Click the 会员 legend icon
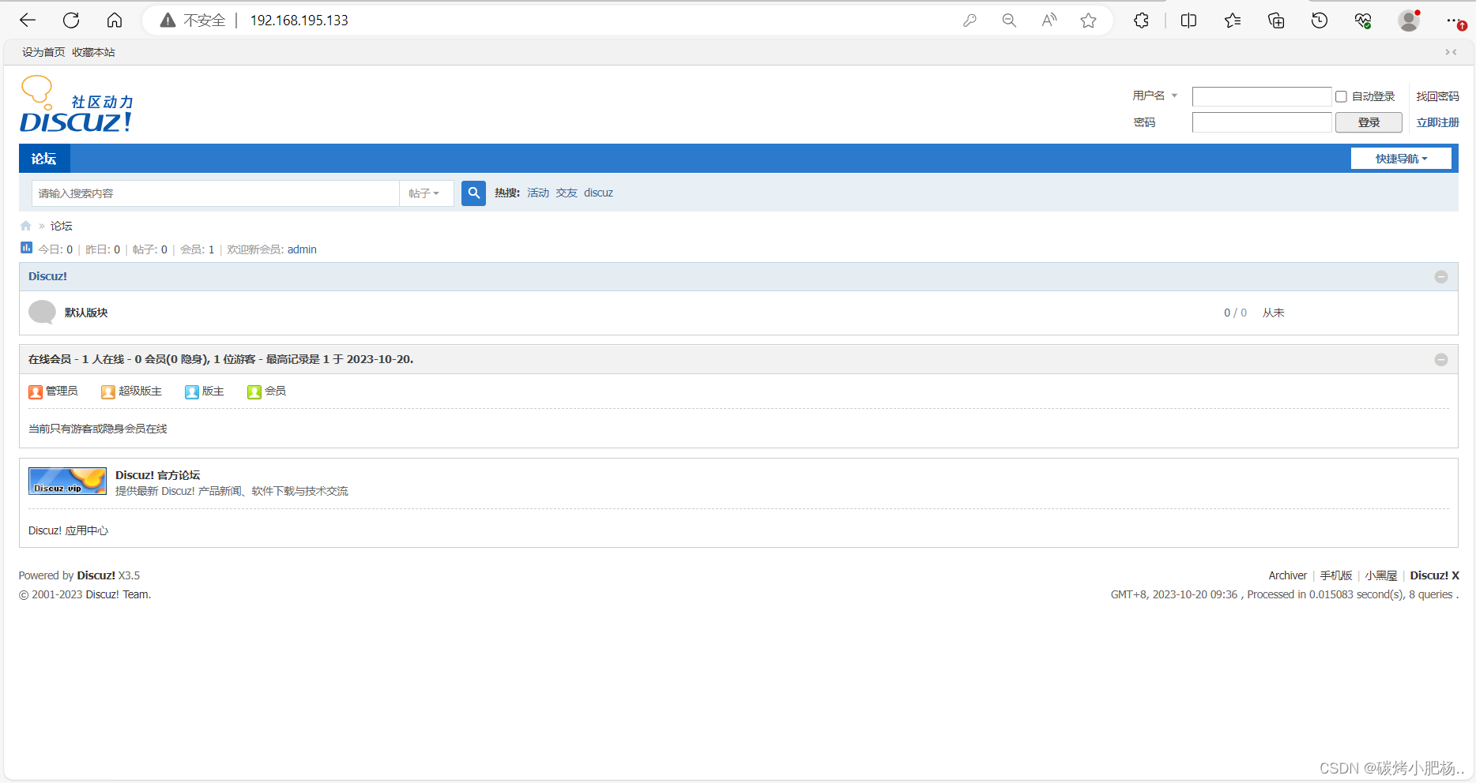This screenshot has width=1476, height=783. click(254, 391)
